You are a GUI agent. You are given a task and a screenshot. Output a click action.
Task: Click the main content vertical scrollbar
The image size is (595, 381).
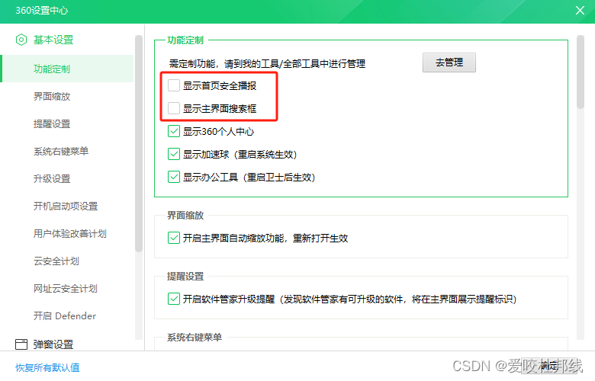(x=581, y=72)
